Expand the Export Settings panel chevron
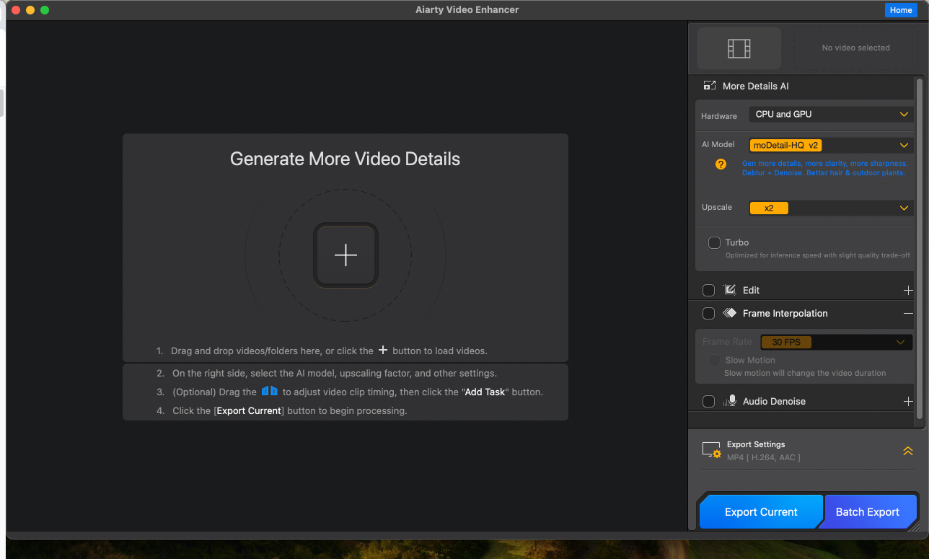The width and height of the screenshot is (929, 559). coord(907,451)
